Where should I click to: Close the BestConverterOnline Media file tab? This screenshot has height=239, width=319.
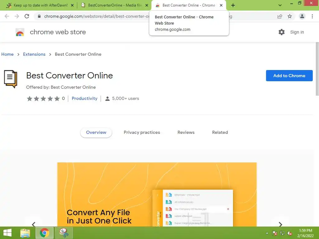147,6
